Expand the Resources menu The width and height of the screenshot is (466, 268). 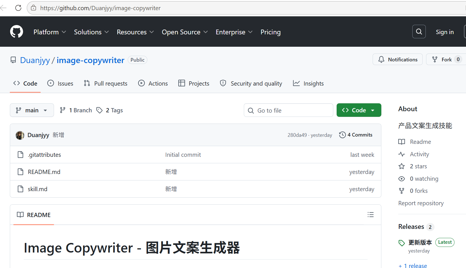coord(135,32)
